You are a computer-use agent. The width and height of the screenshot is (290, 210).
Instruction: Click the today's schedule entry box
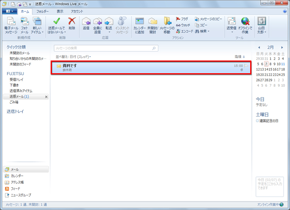click(x=270, y=187)
